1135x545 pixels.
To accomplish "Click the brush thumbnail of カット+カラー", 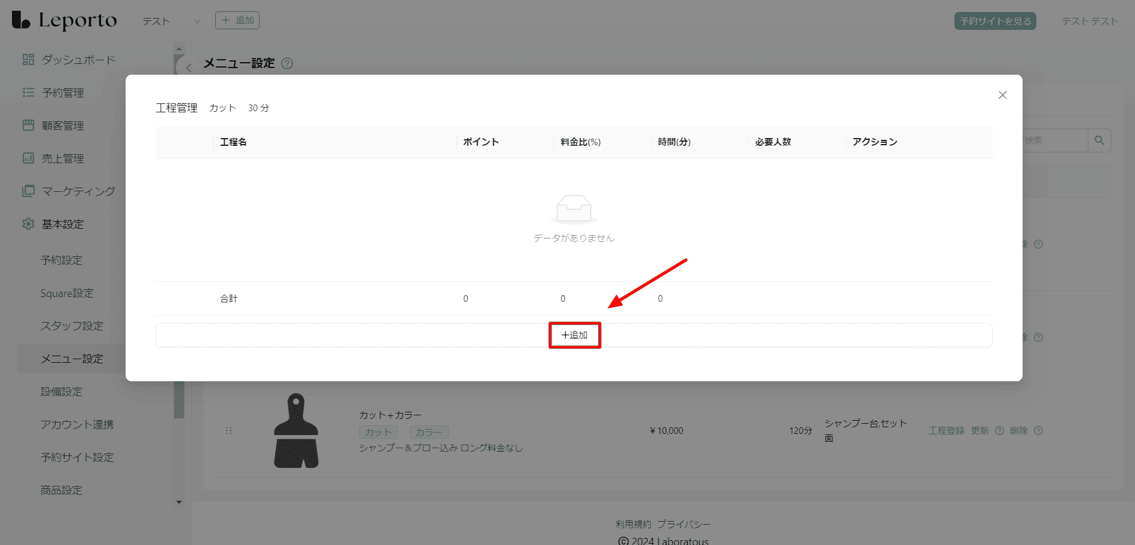I will click(x=296, y=431).
